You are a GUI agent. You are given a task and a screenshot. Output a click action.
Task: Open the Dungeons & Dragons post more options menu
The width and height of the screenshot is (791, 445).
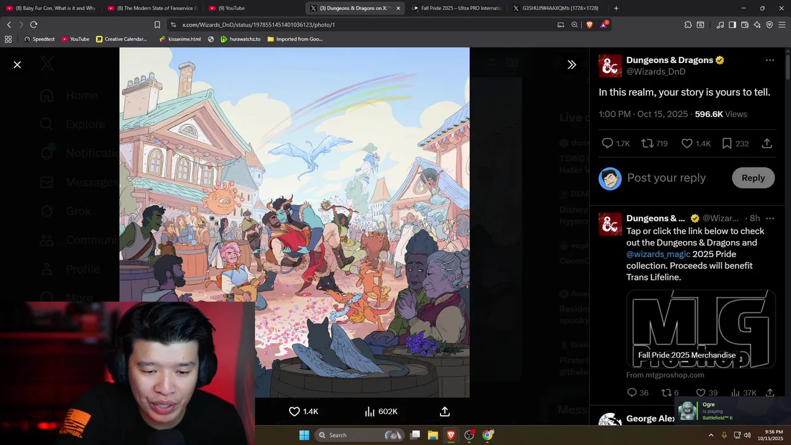coord(769,60)
